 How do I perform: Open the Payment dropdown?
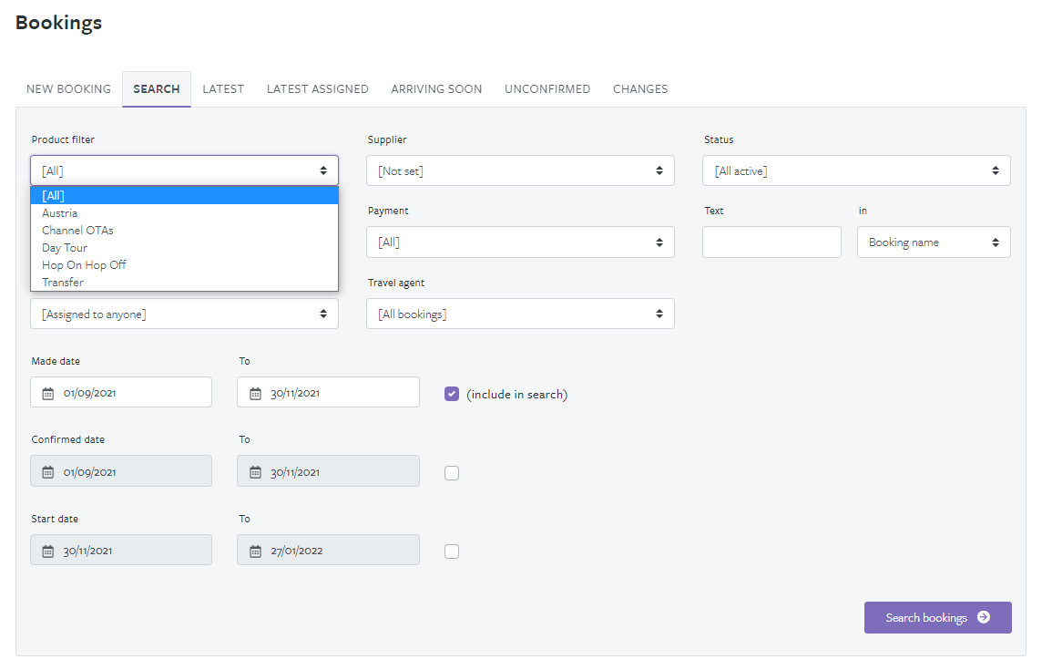coord(520,242)
